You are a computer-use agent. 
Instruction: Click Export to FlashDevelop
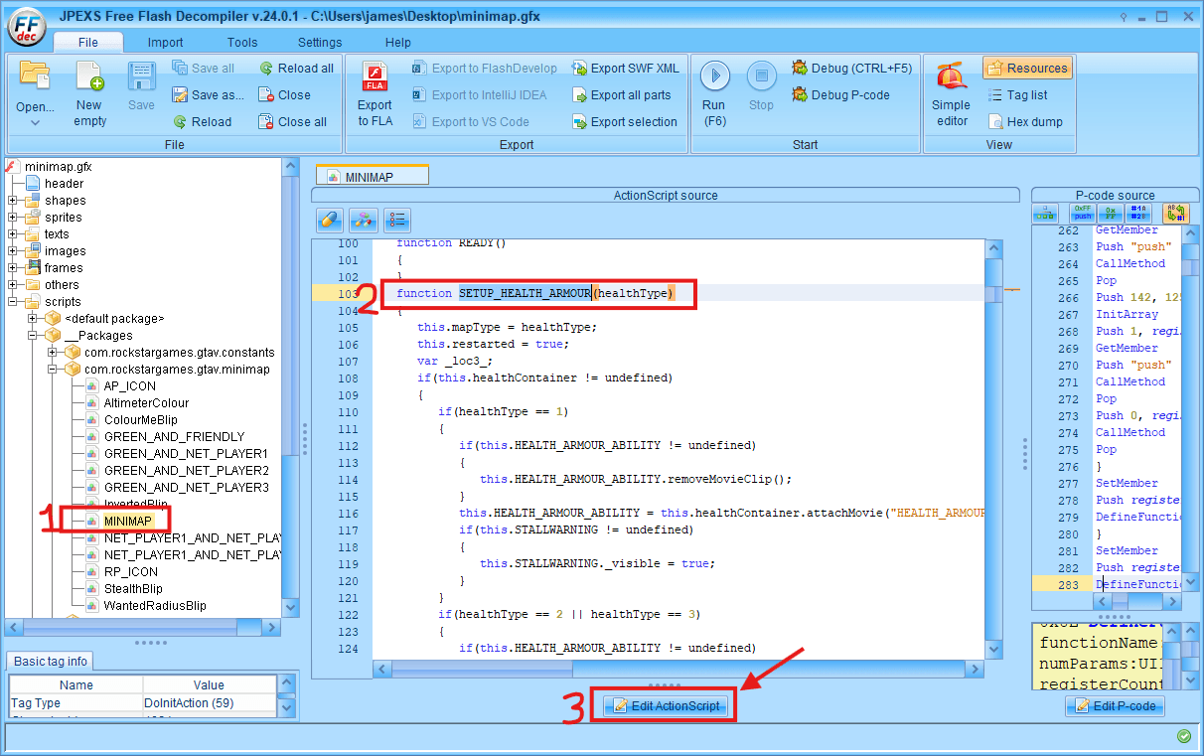pos(485,69)
